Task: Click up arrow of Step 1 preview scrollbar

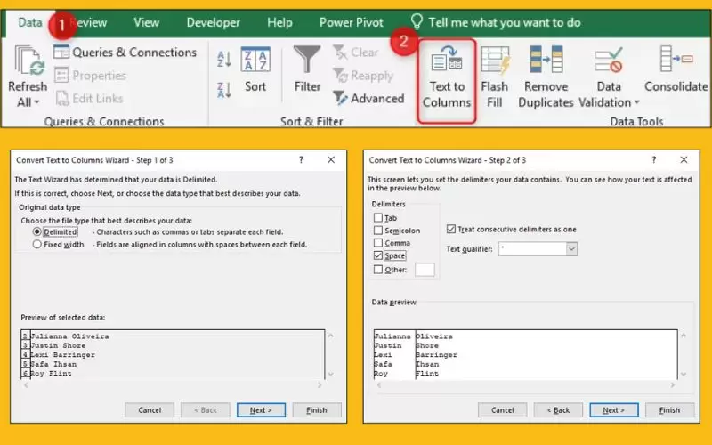Action: [330, 336]
